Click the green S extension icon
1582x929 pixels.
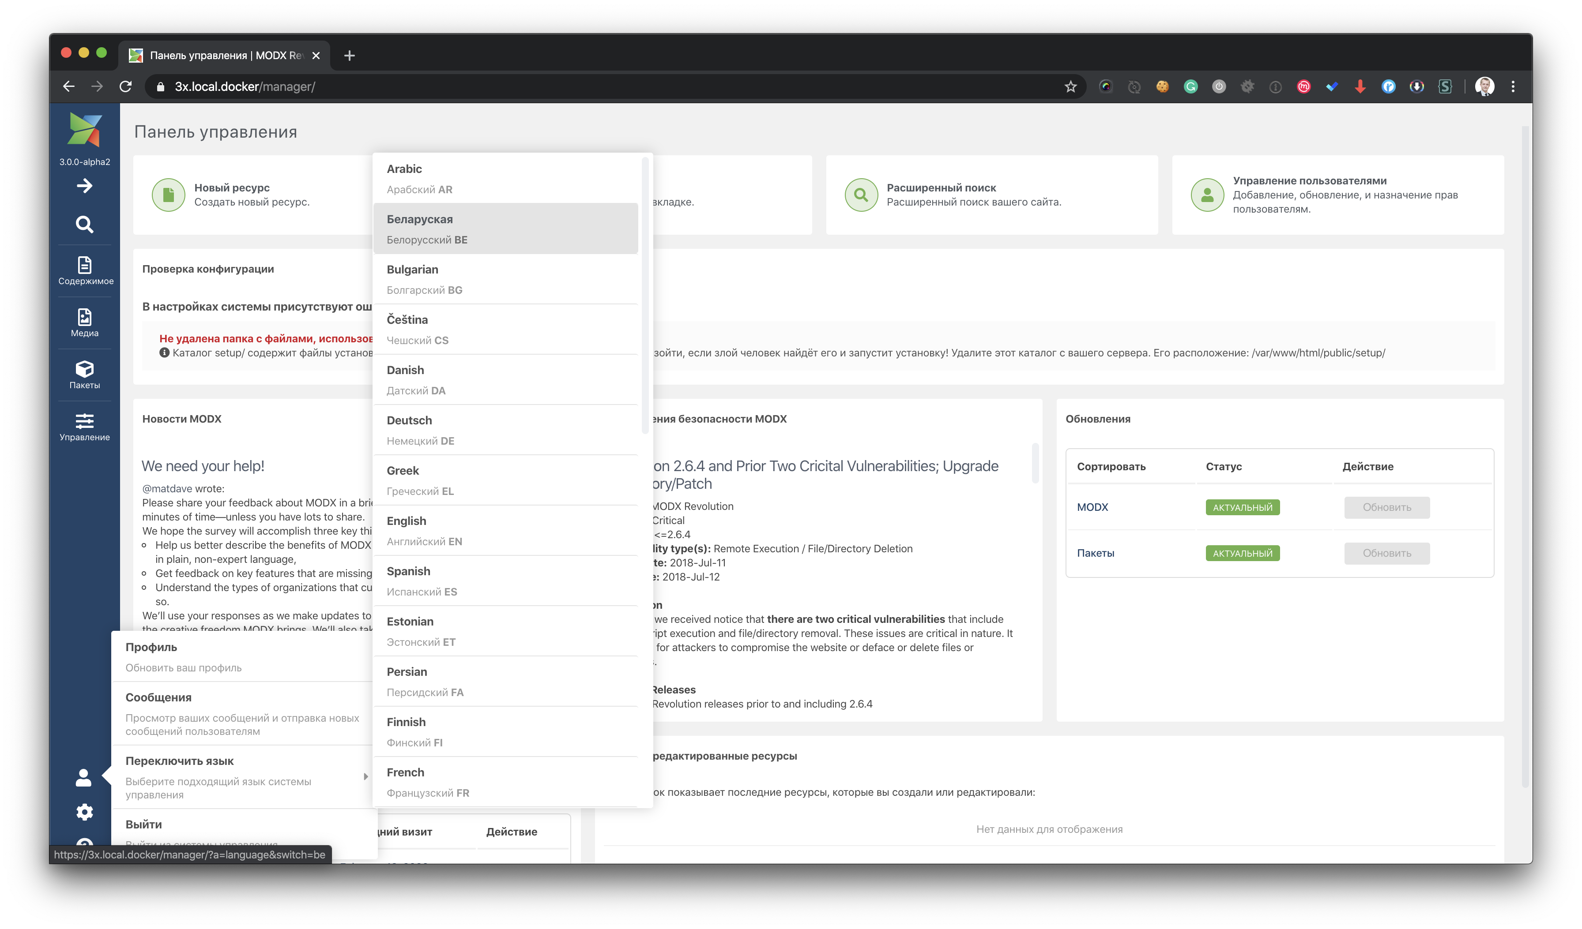tap(1445, 86)
